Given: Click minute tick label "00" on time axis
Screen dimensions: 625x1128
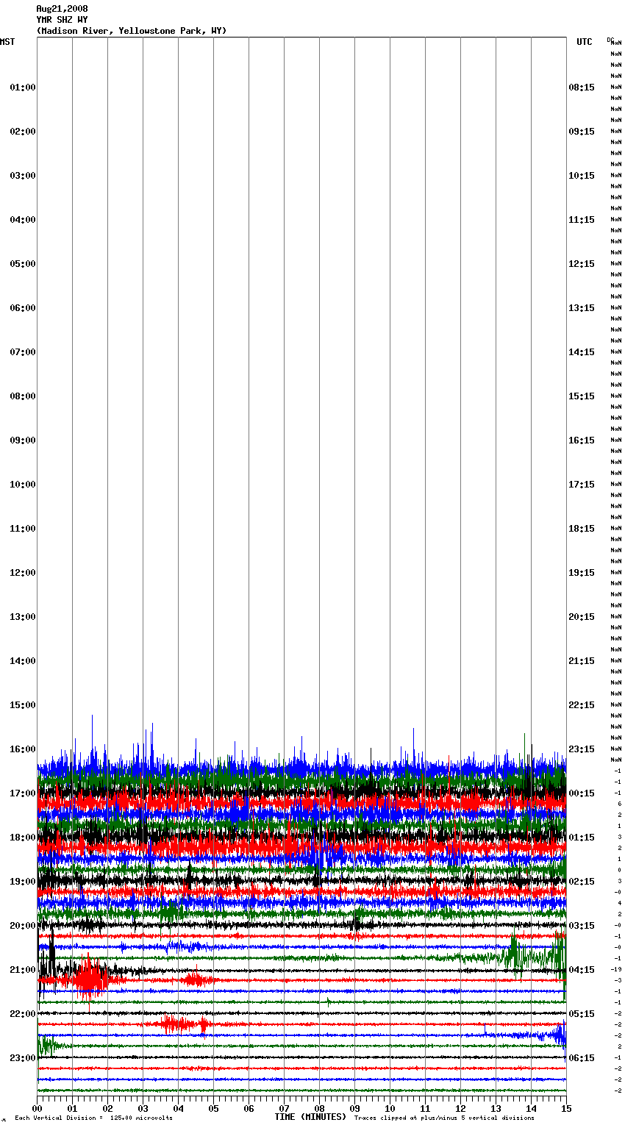Looking at the screenshot, I should 37,1108.
